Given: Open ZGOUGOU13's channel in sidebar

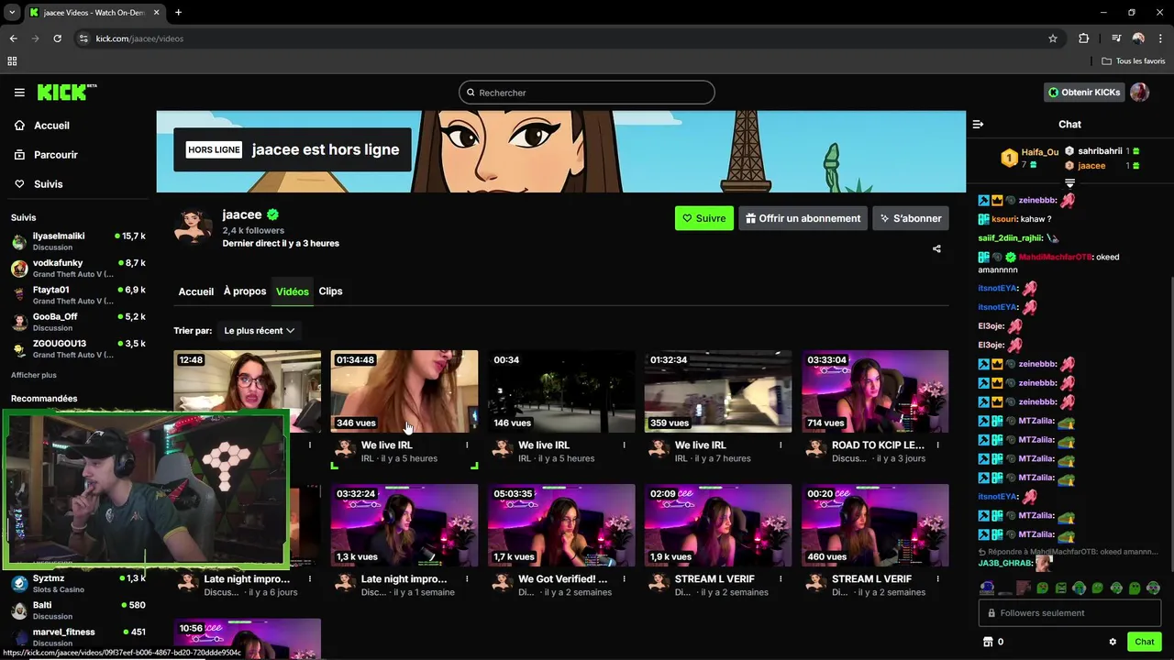Looking at the screenshot, I should 78,349.
